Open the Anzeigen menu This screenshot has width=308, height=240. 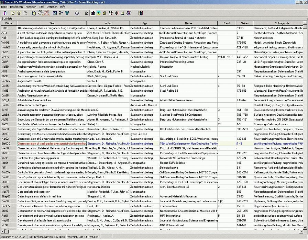click(31, 7)
